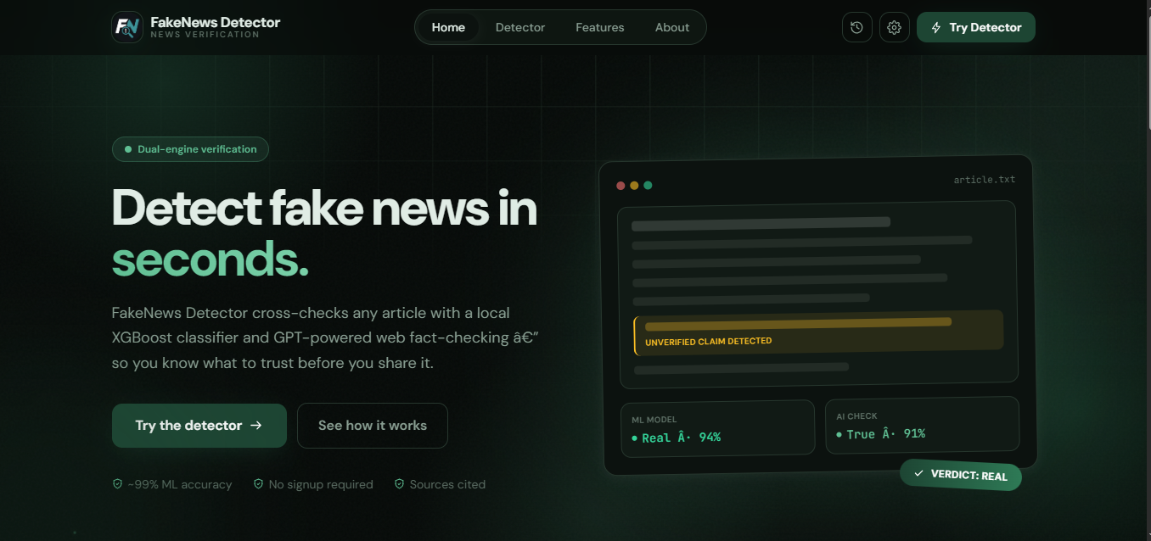This screenshot has height=541, width=1151.
Task: Click the FakeNews Detector brand title
Action: (x=216, y=22)
